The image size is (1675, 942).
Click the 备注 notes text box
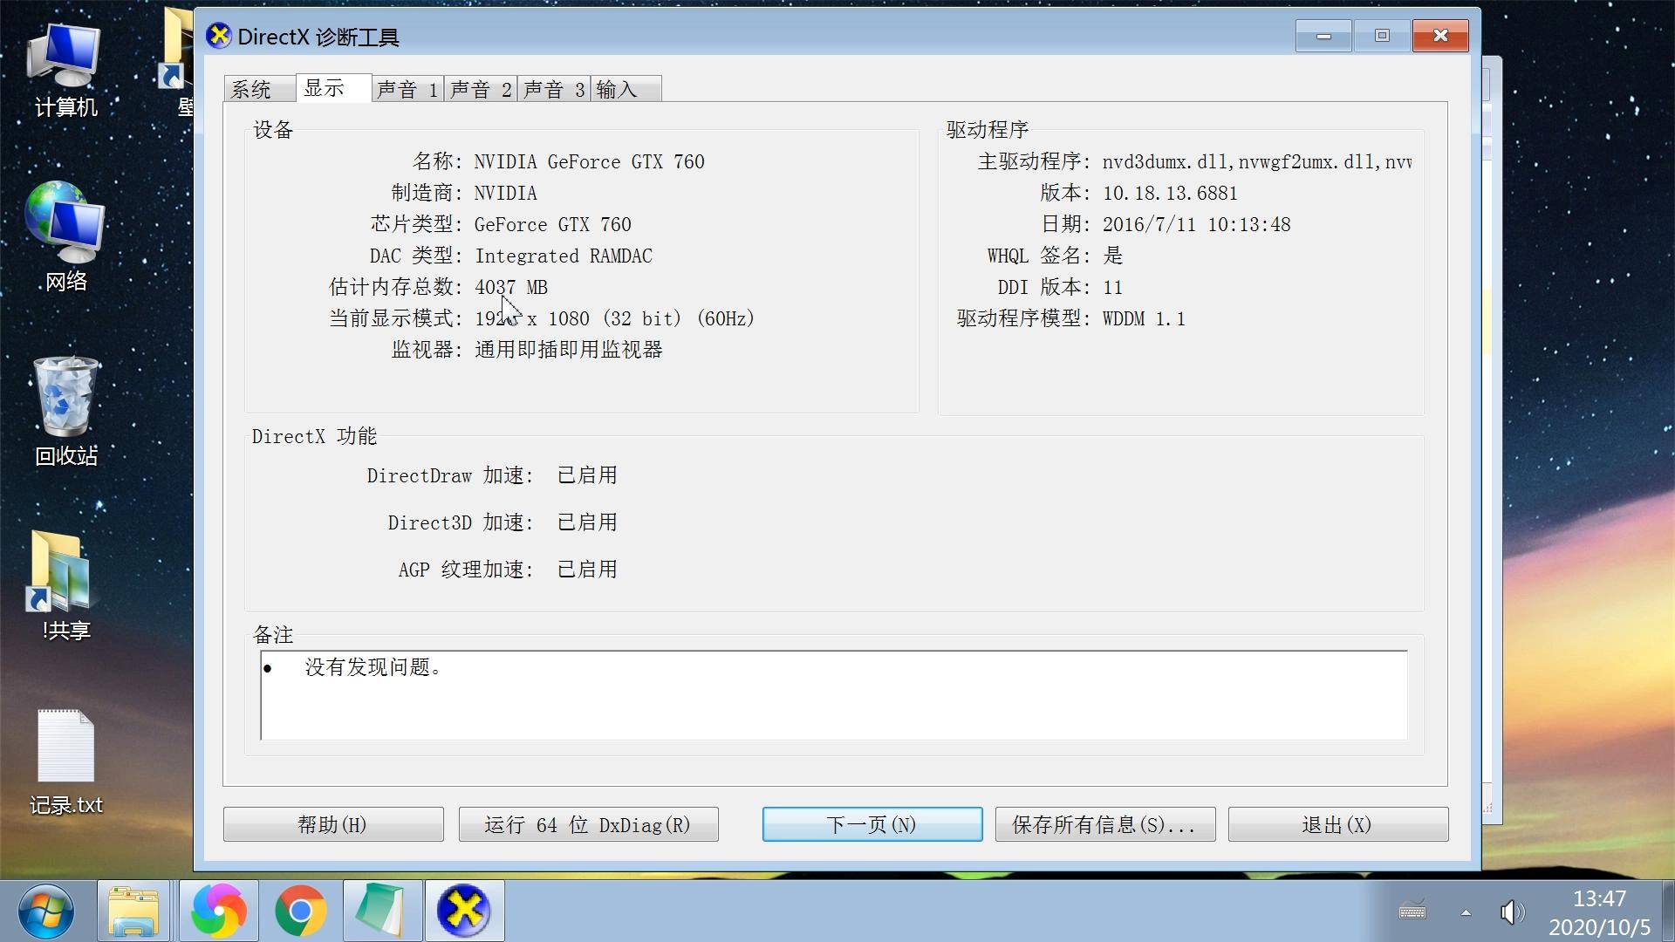click(834, 695)
